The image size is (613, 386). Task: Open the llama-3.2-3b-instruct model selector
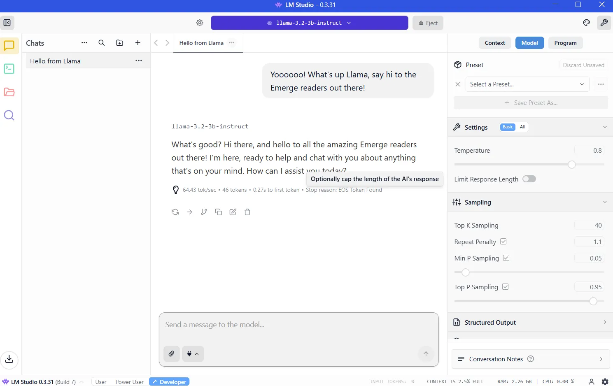309,23
